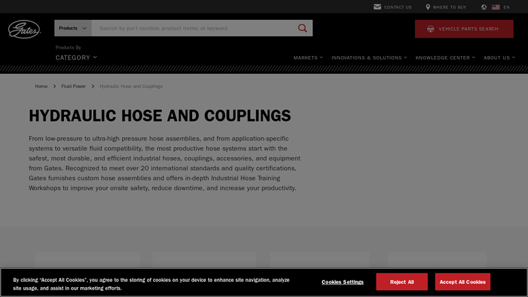Click Reject All cookies button
The width and height of the screenshot is (528, 297).
click(402, 282)
